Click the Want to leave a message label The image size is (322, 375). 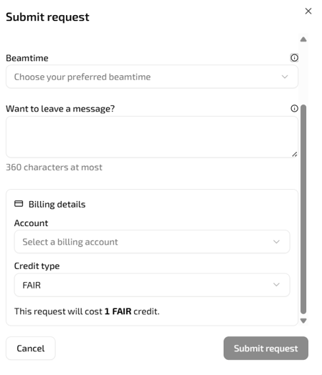[60, 109]
